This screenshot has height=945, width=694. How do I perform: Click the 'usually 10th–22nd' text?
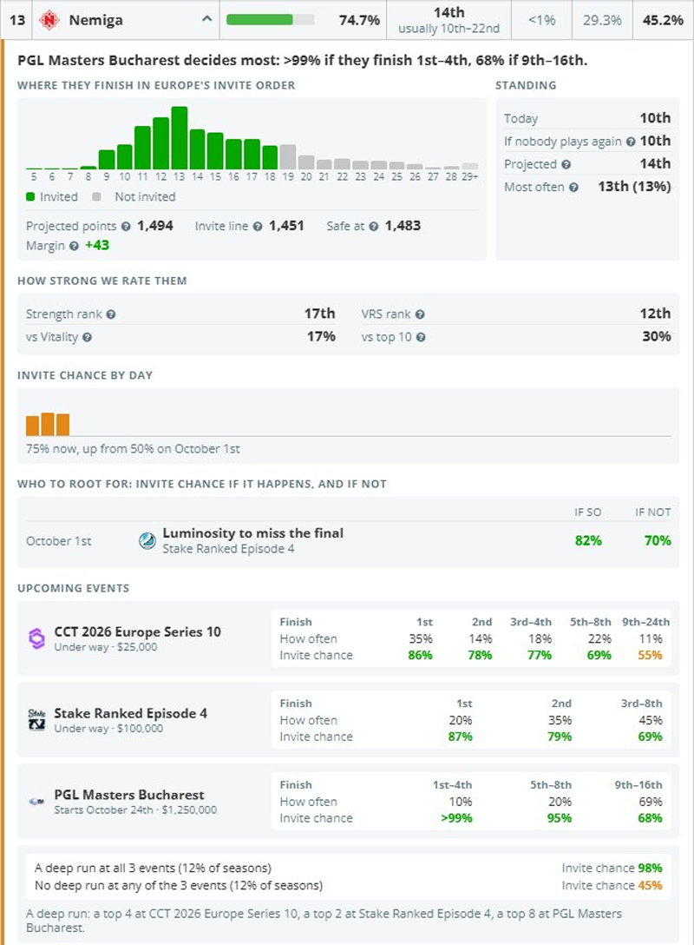449,29
